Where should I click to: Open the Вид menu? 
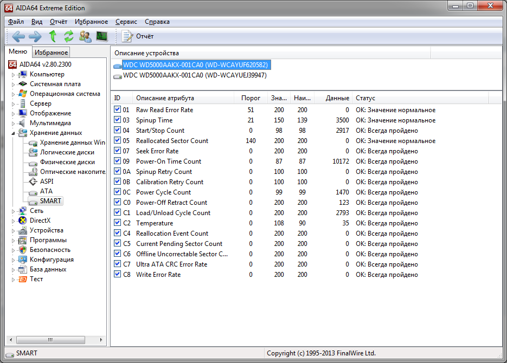coord(37,22)
